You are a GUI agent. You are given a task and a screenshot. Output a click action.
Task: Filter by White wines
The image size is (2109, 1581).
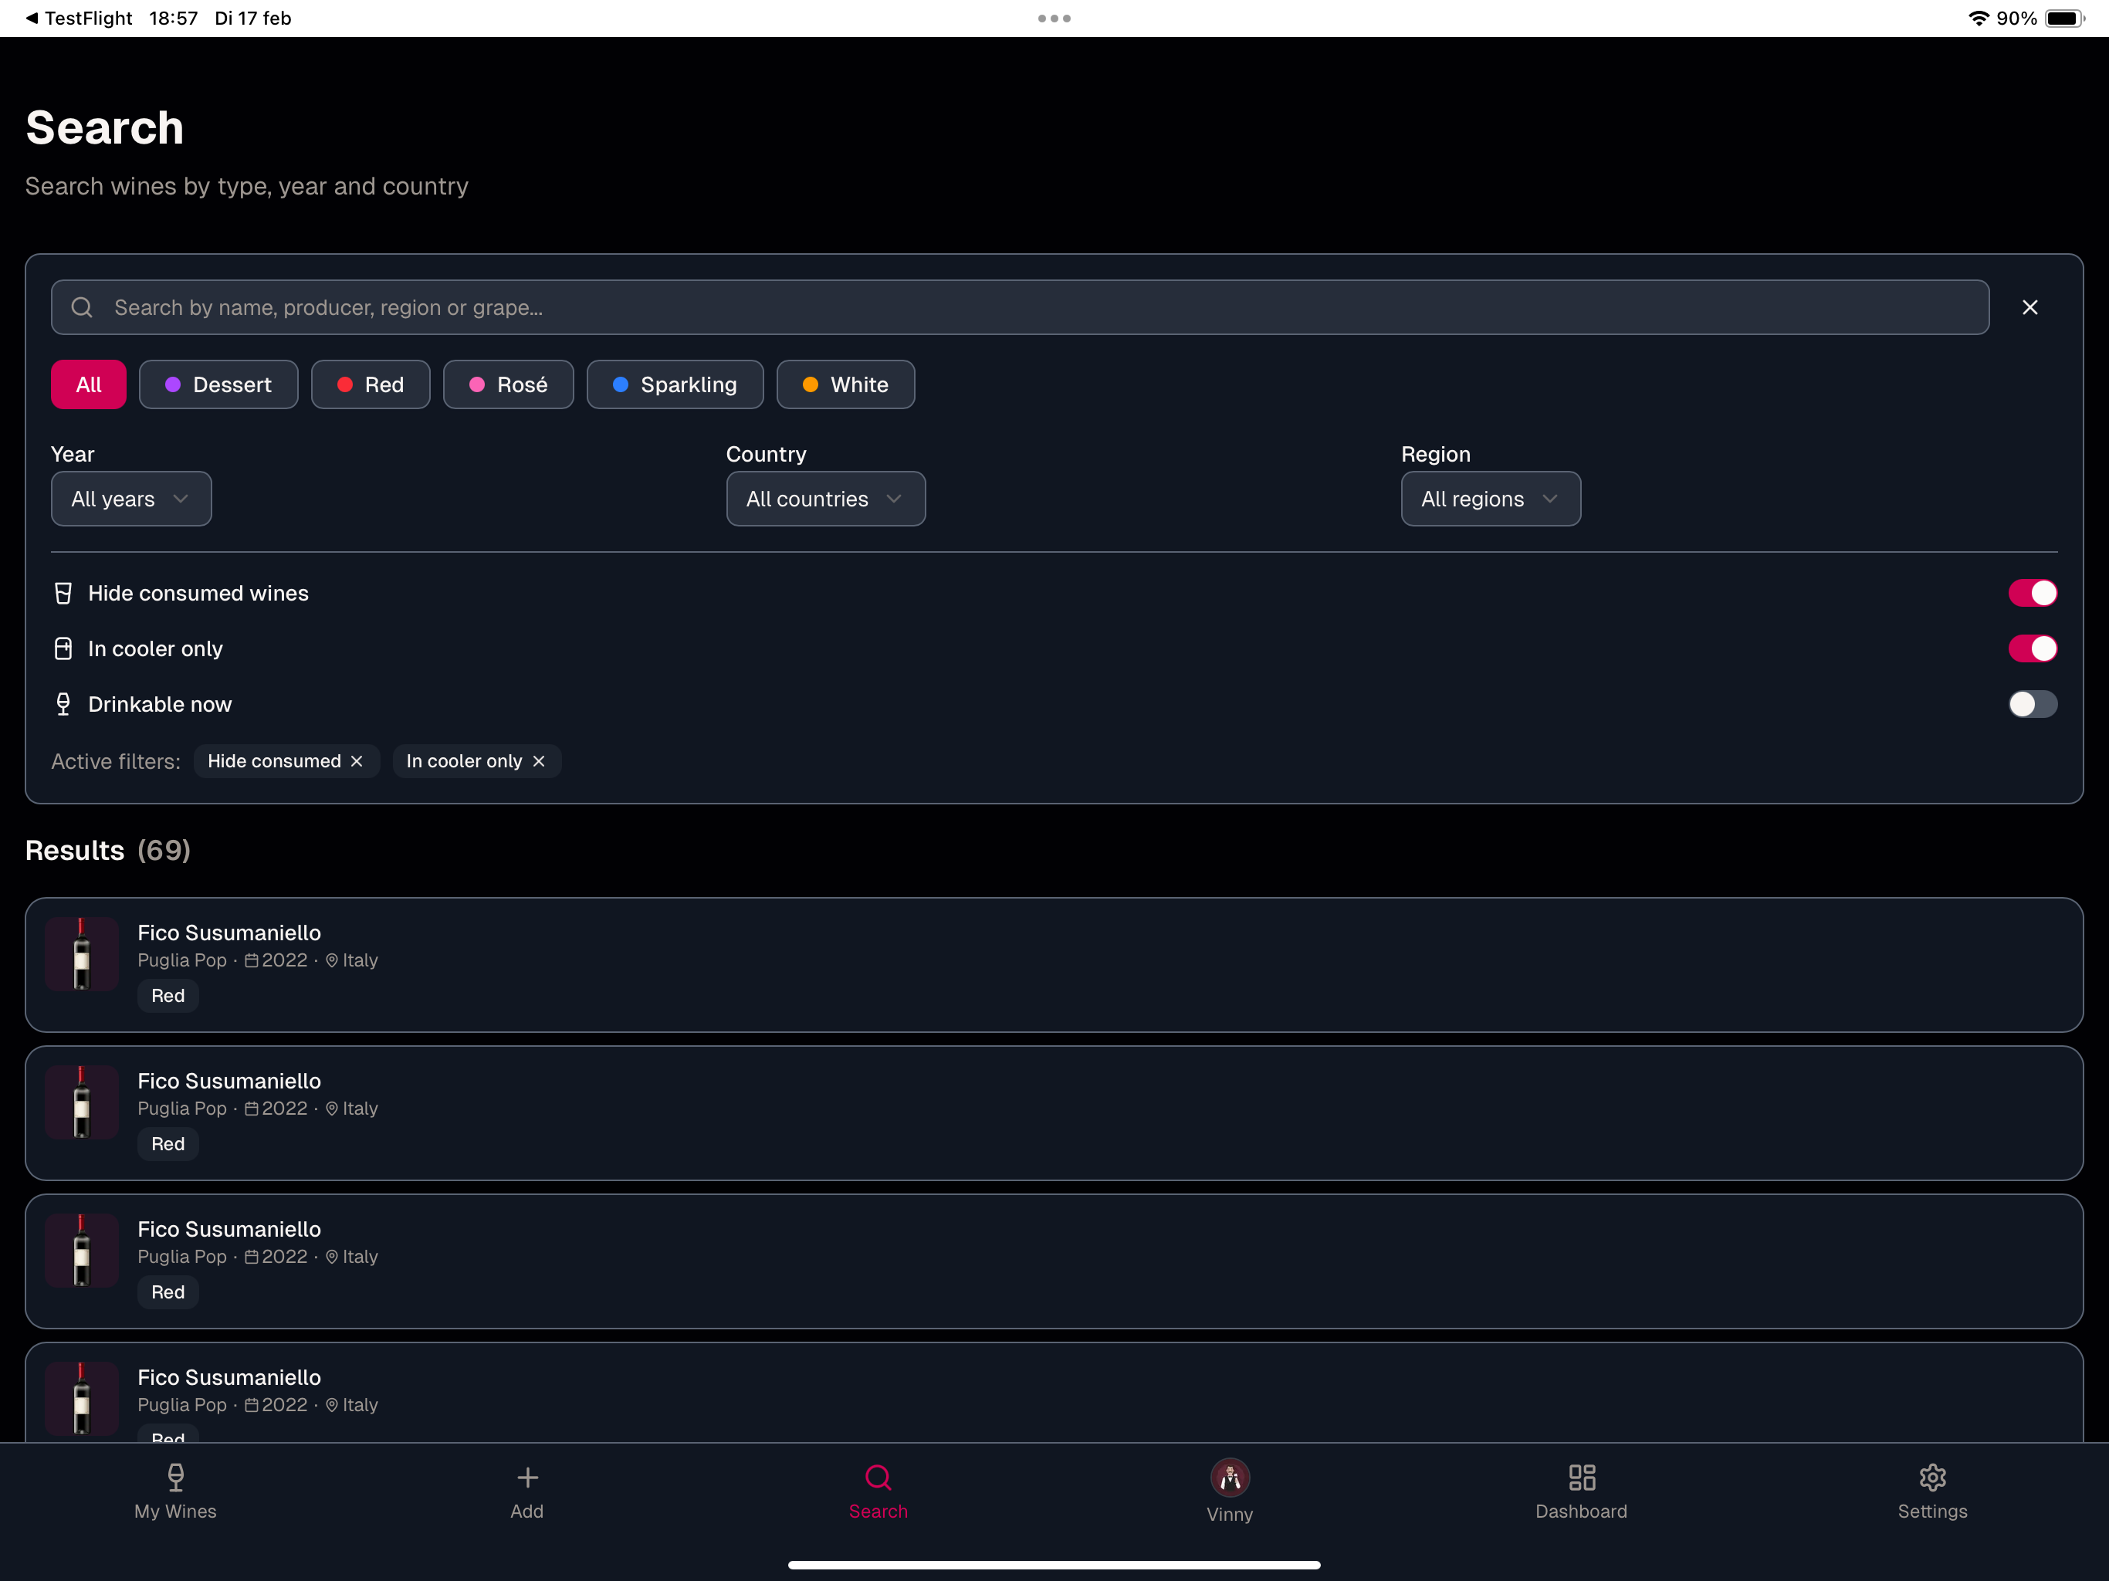coord(846,384)
